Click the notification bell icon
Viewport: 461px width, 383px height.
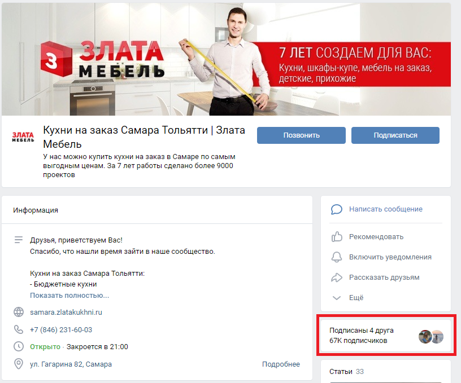337,257
